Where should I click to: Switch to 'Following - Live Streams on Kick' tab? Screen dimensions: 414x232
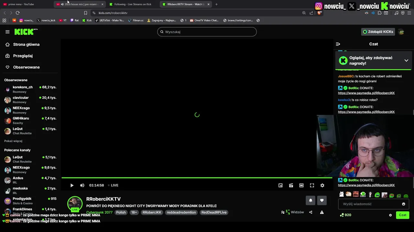(x=133, y=4)
